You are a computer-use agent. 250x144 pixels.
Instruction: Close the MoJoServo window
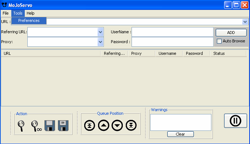245,5
